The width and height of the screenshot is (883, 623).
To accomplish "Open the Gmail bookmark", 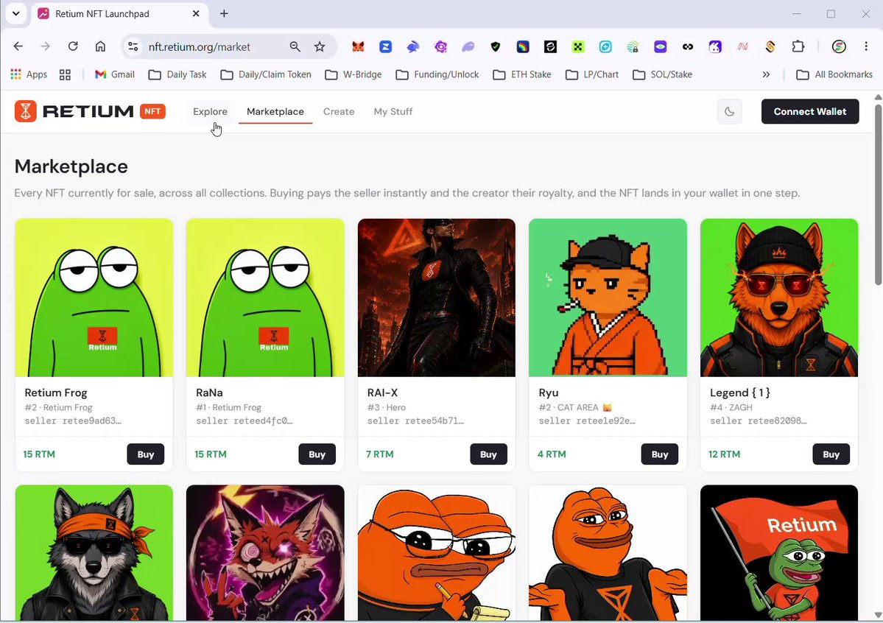I will (115, 74).
